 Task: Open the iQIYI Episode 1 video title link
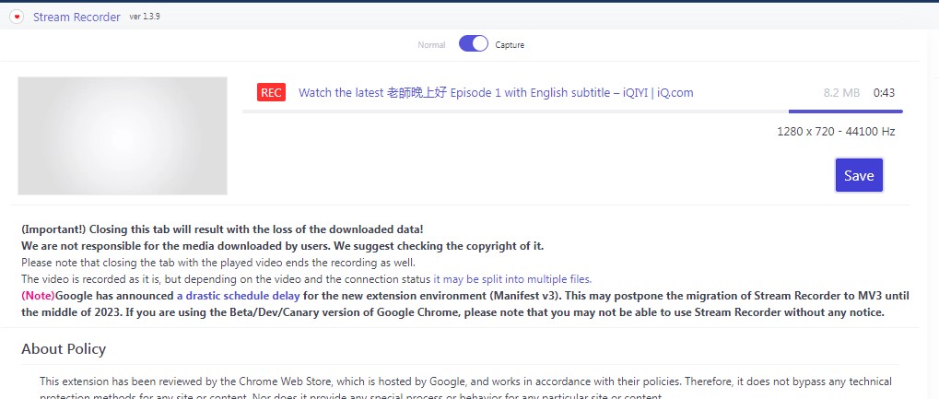tap(496, 93)
